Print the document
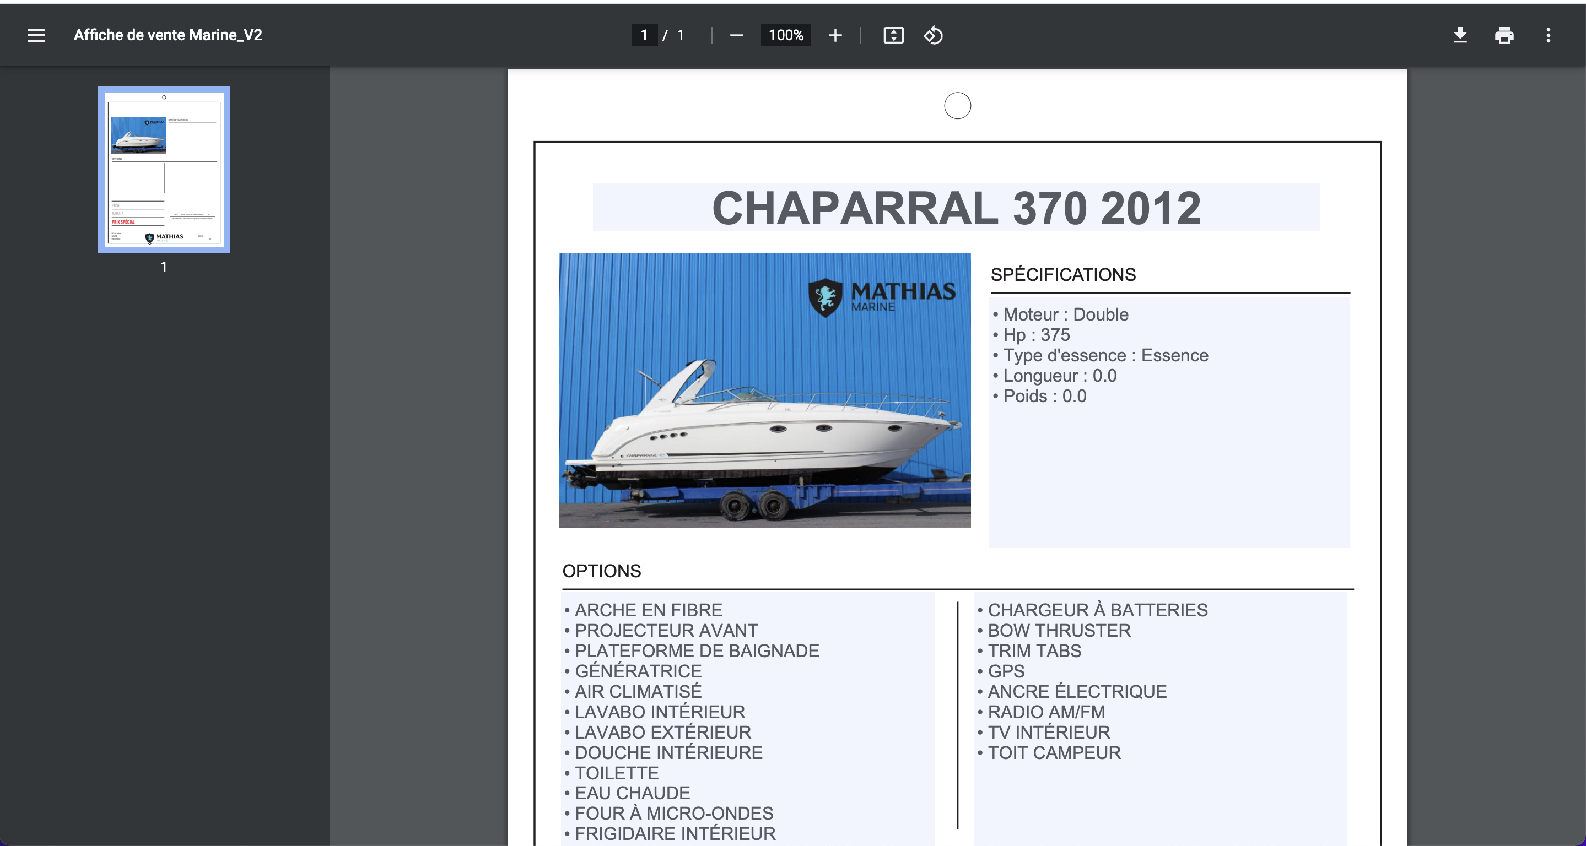The height and width of the screenshot is (846, 1586). click(x=1504, y=35)
